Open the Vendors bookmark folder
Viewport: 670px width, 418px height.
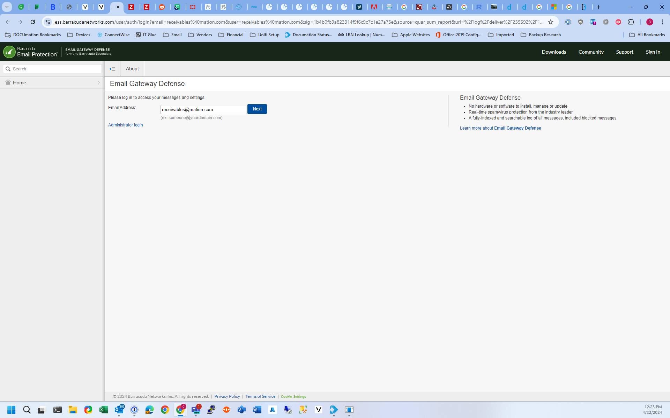[200, 35]
